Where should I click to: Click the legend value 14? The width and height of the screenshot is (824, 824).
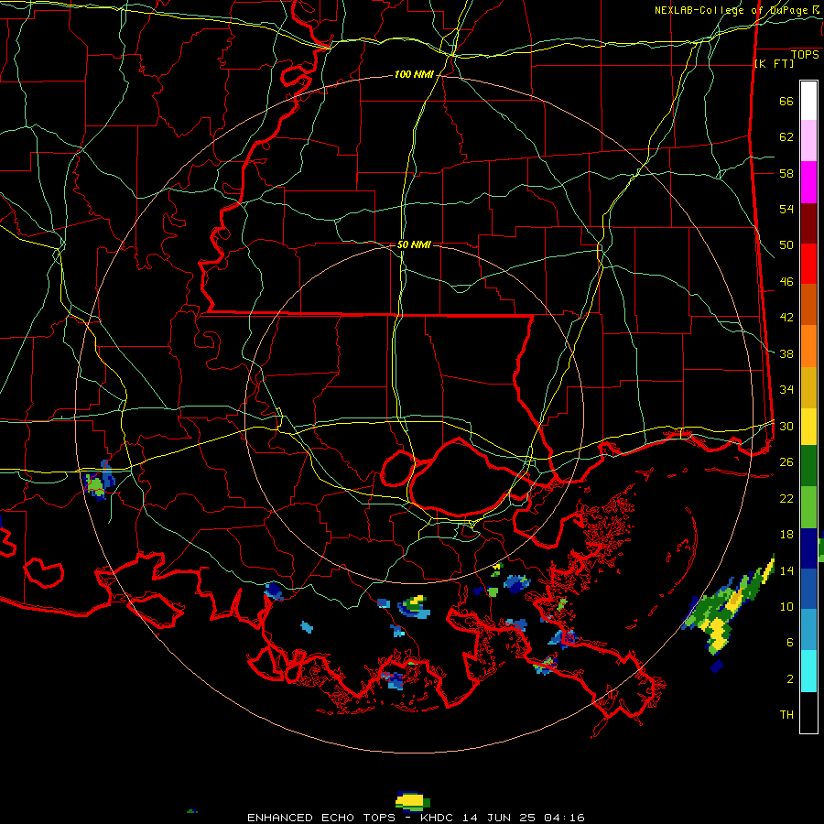pos(786,570)
